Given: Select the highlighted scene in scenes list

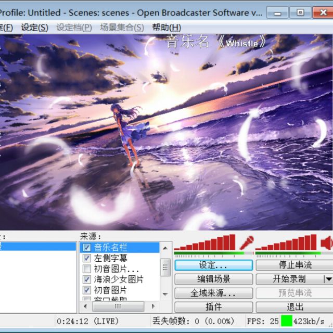Looking at the screenshot, I should tap(38, 246).
